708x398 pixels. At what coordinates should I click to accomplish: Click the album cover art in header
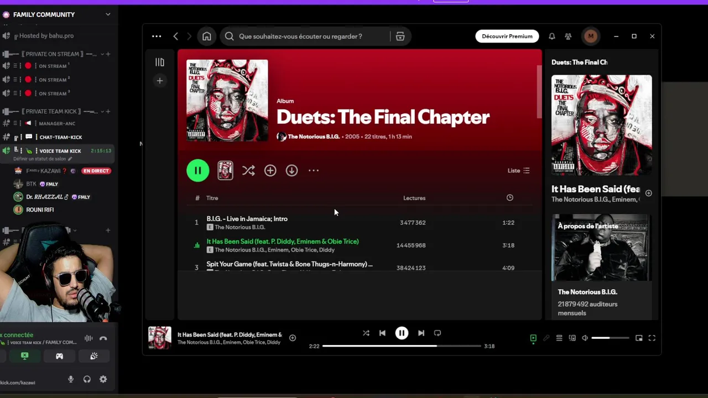click(x=227, y=101)
